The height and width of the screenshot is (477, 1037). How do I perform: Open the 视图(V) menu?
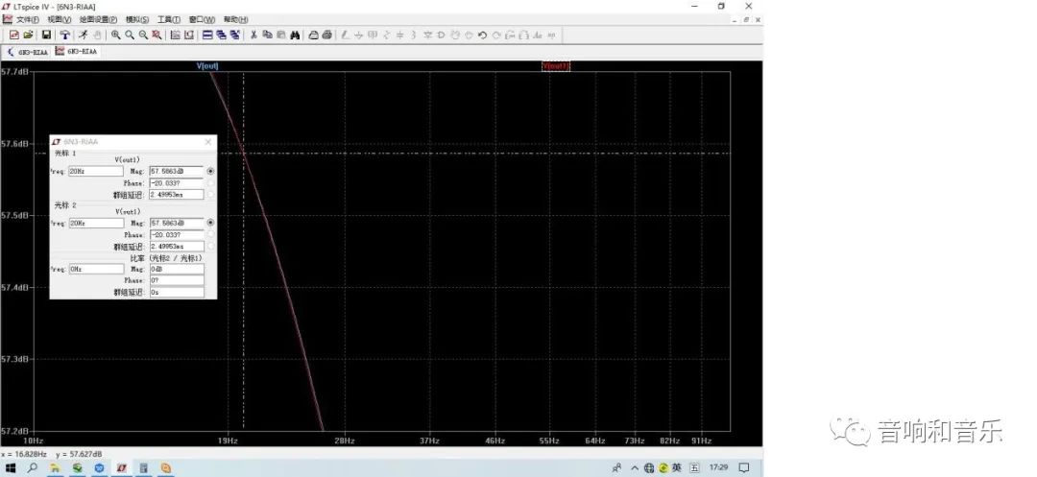click(x=59, y=20)
